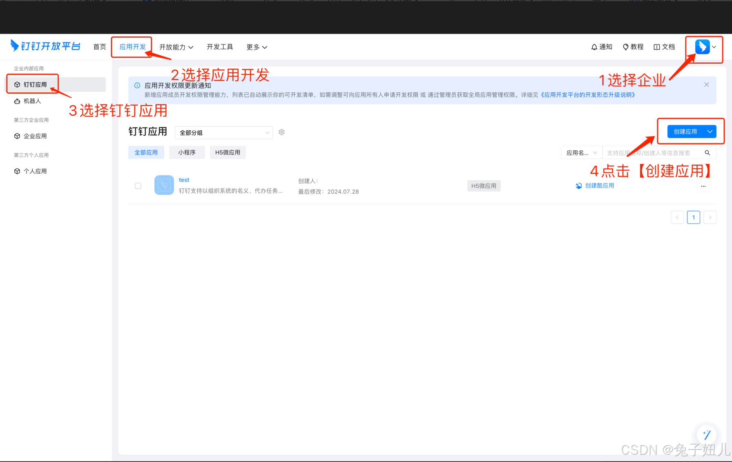This screenshot has height=462, width=732.
Task: Open the notifications bell icon
Action: (x=594, y=47)
